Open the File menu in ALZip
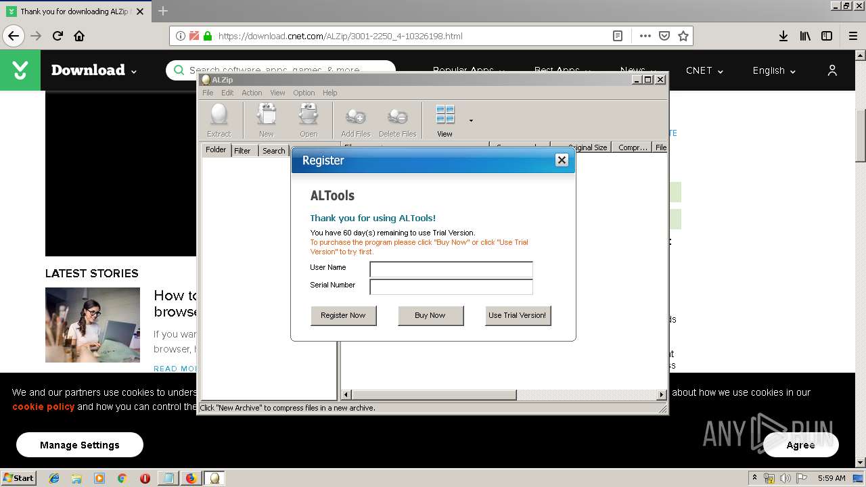This screenshot has width=866, height=487. pyautogui.click(x=208, y=93)
